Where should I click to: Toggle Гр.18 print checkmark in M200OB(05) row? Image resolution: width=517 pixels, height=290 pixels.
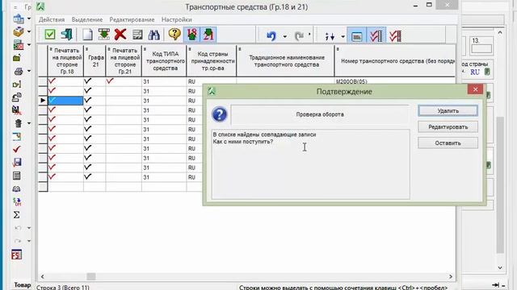(x=65, y=81)
